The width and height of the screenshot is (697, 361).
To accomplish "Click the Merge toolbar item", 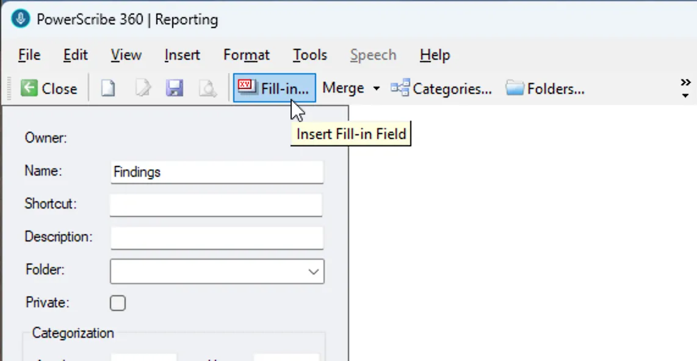I will [342, 88].
